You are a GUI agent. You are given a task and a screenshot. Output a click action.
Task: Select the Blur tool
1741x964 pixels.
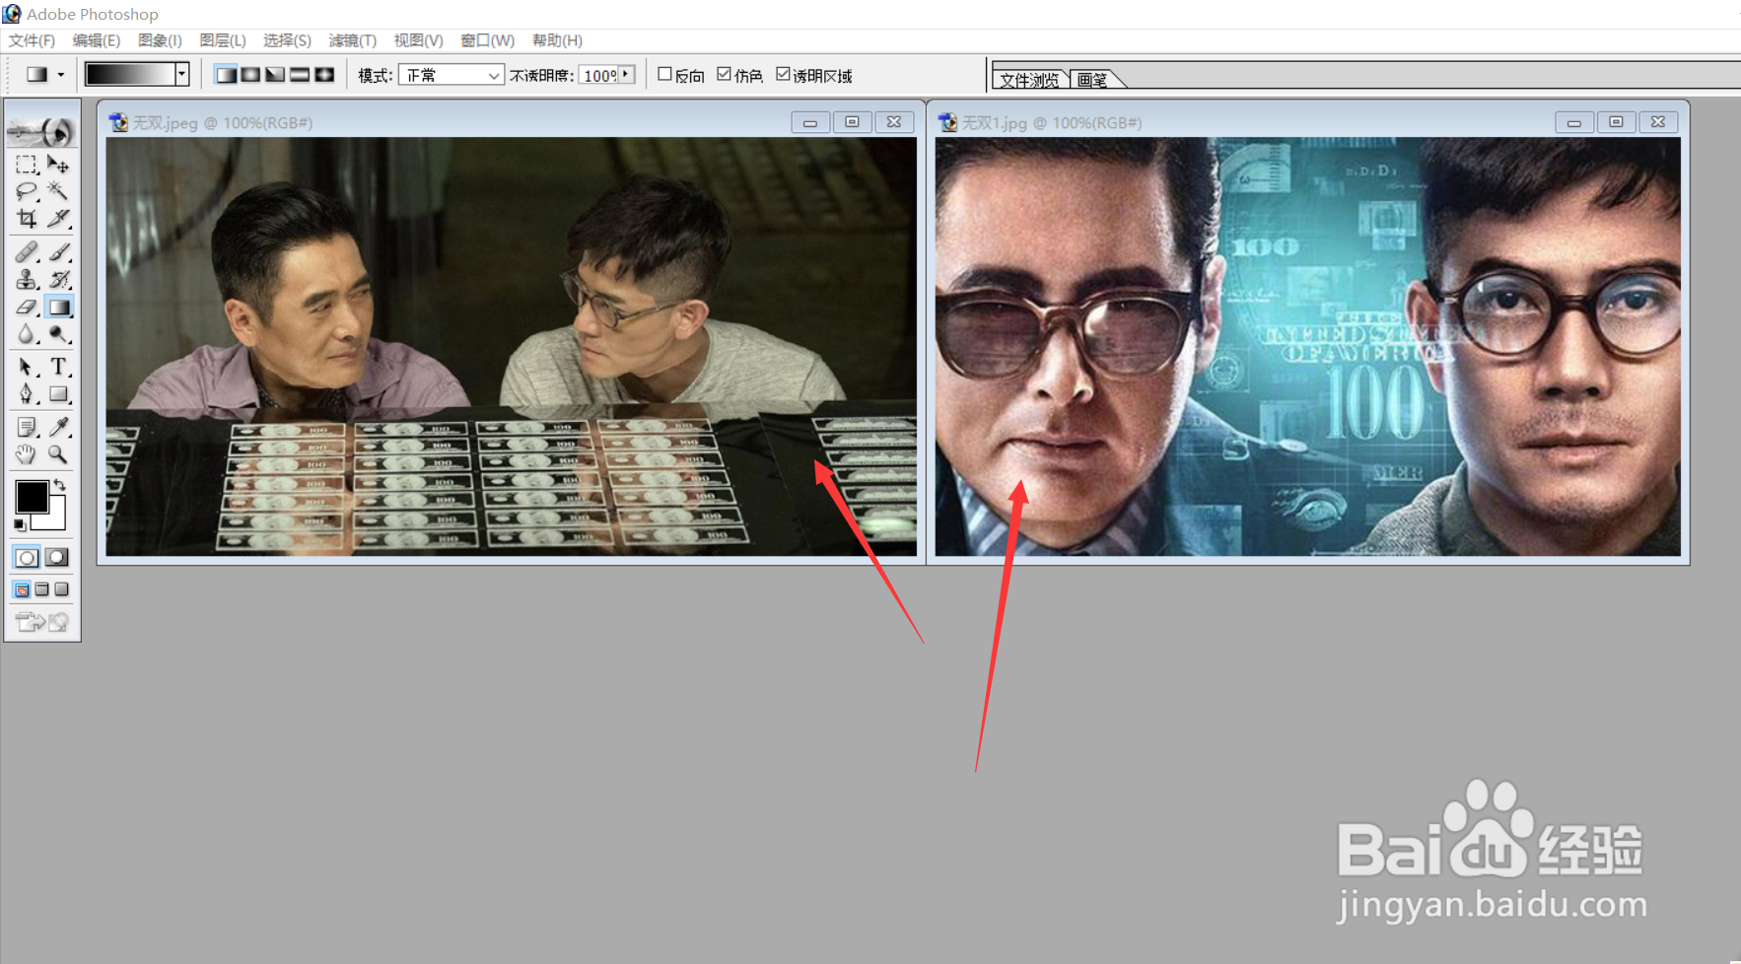[x=27, y=334]
